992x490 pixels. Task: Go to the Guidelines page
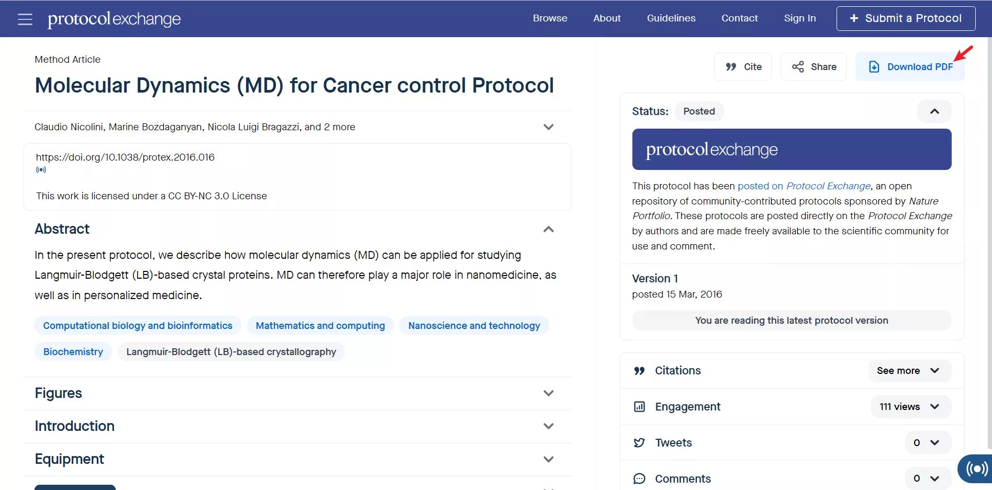671,18
